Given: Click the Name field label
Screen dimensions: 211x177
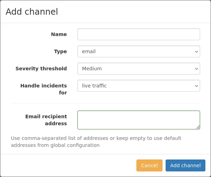Looking at the screenshot, I should [x=59, y=34].
